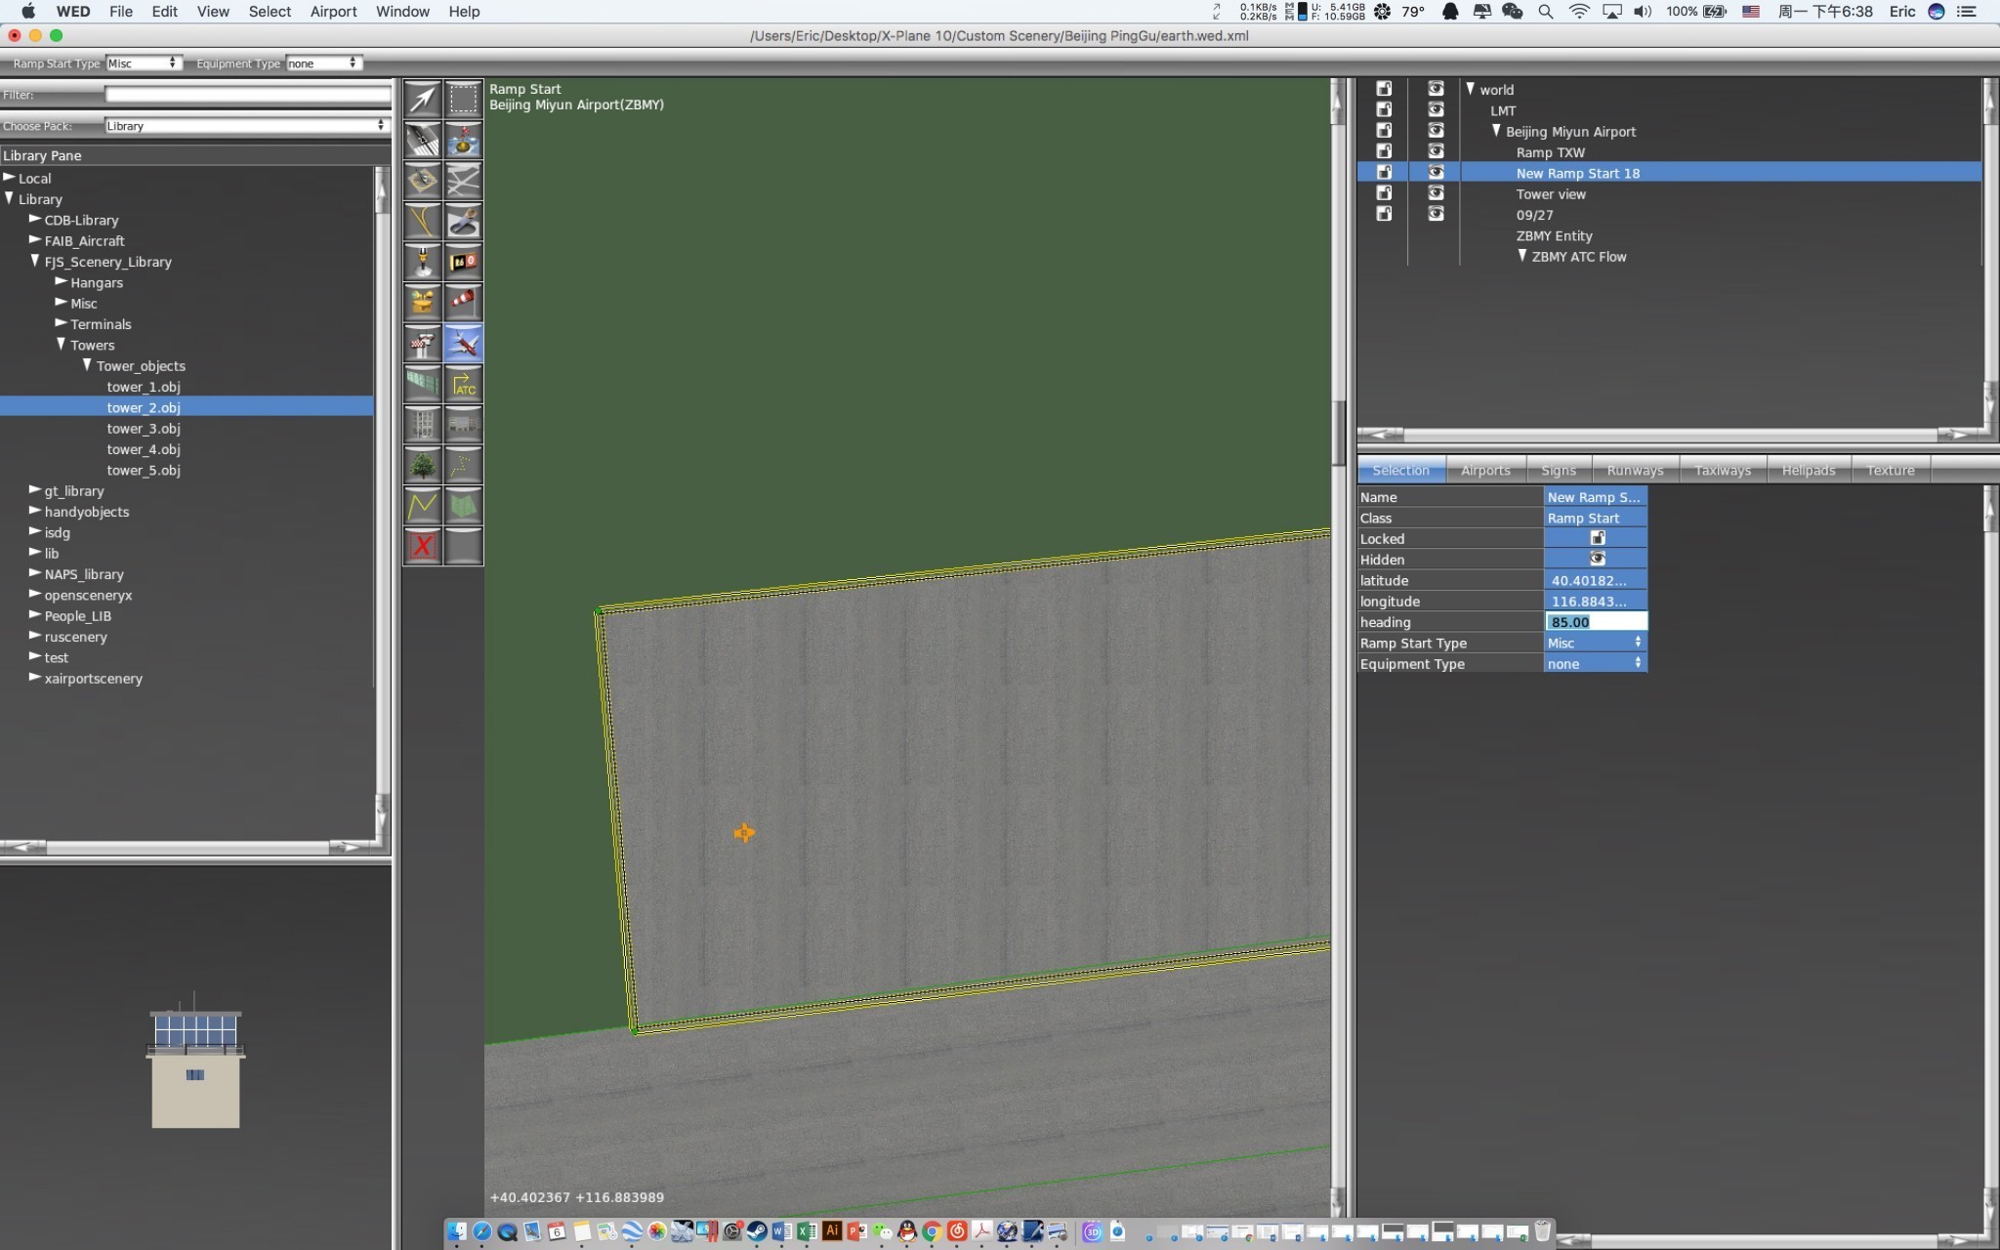Toggle Locked property checkbox
2000x1250 pixels.
pos(1598,538)
